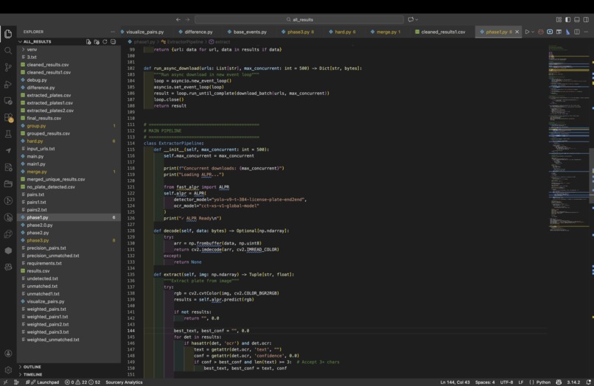Open the Testing flask view
The height and width of the screenshot is (386, 594).
pyautogui.click(x=8, y=134)
